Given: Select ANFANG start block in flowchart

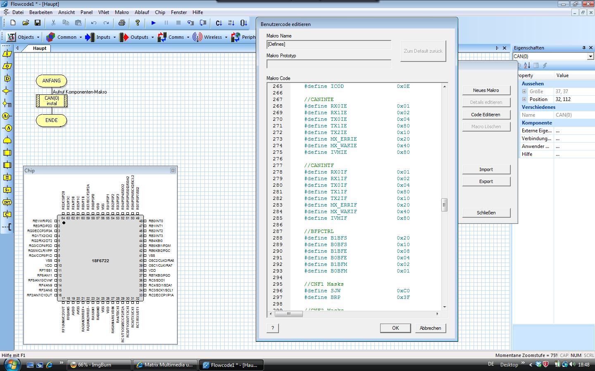Looking at the screenshot, I should click(52, 81).
